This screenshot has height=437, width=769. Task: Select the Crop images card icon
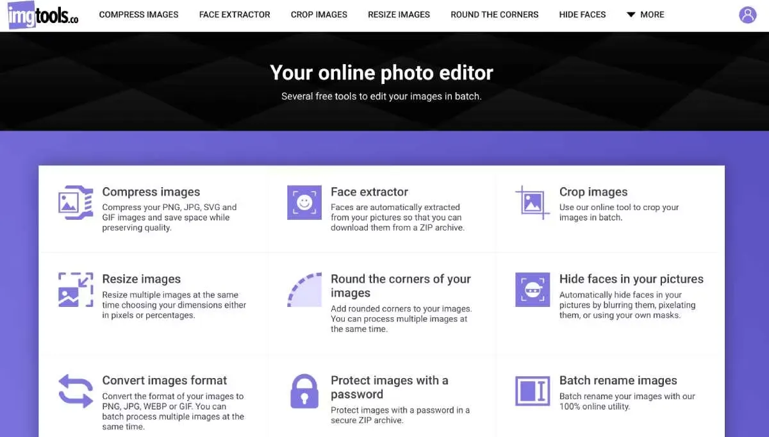(x=533, y=202)
